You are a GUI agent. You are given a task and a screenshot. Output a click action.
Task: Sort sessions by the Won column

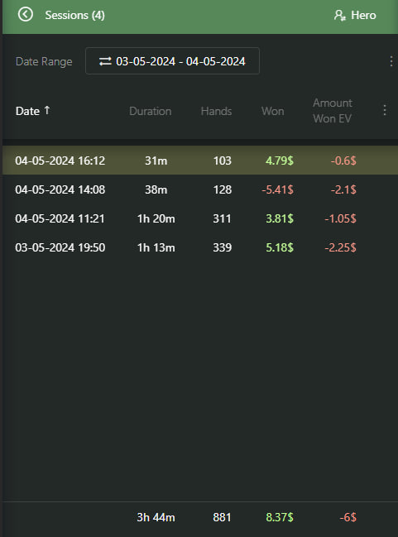pyautogui.click(x=272, y=112)
